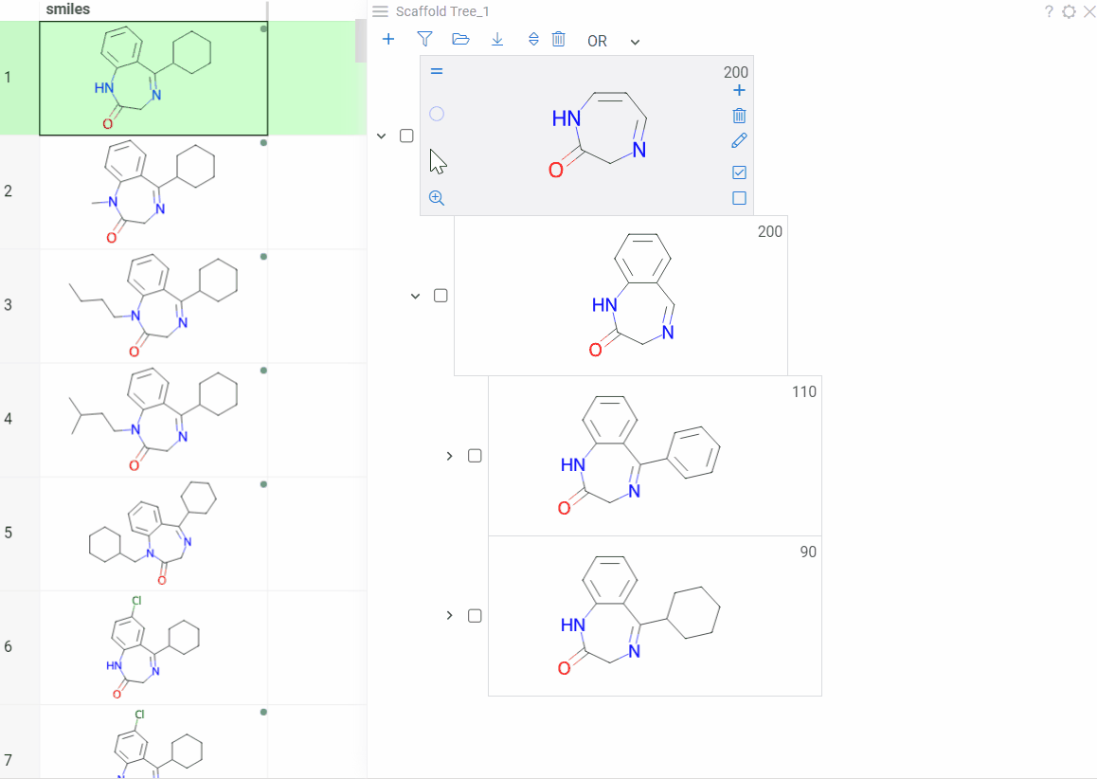Click the filter funnel icon in the toolbar
1097x779 pixels.
424,40
